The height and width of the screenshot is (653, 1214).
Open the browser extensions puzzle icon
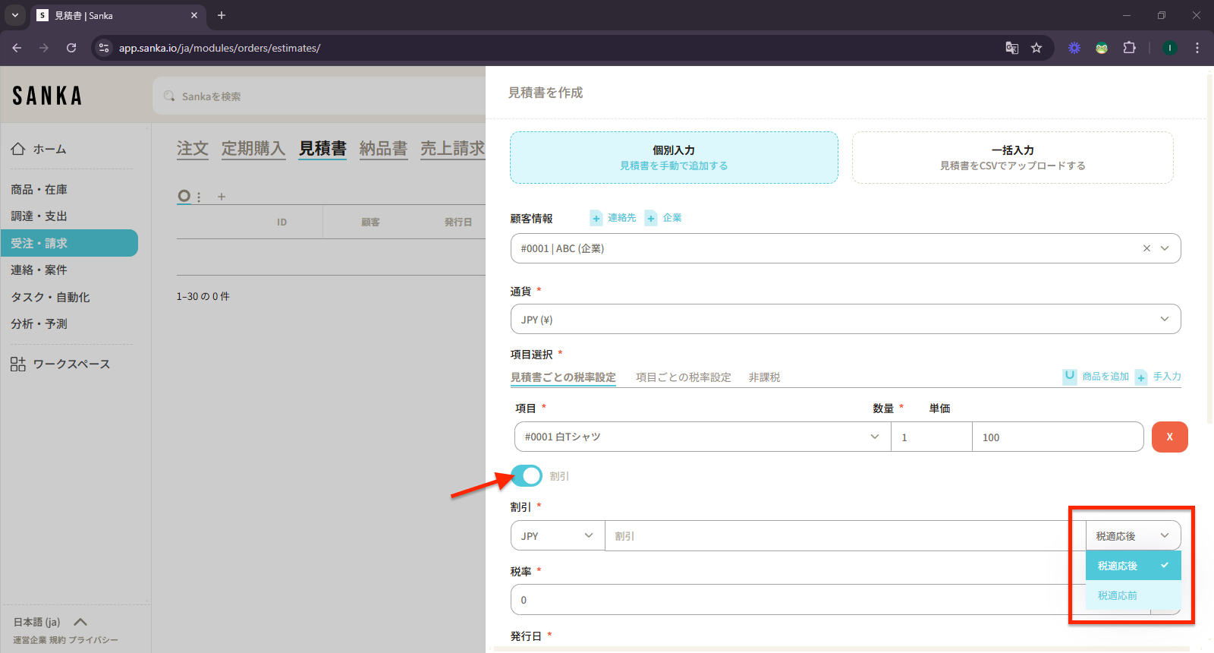pyautogui.click(x=1129, y=48)
